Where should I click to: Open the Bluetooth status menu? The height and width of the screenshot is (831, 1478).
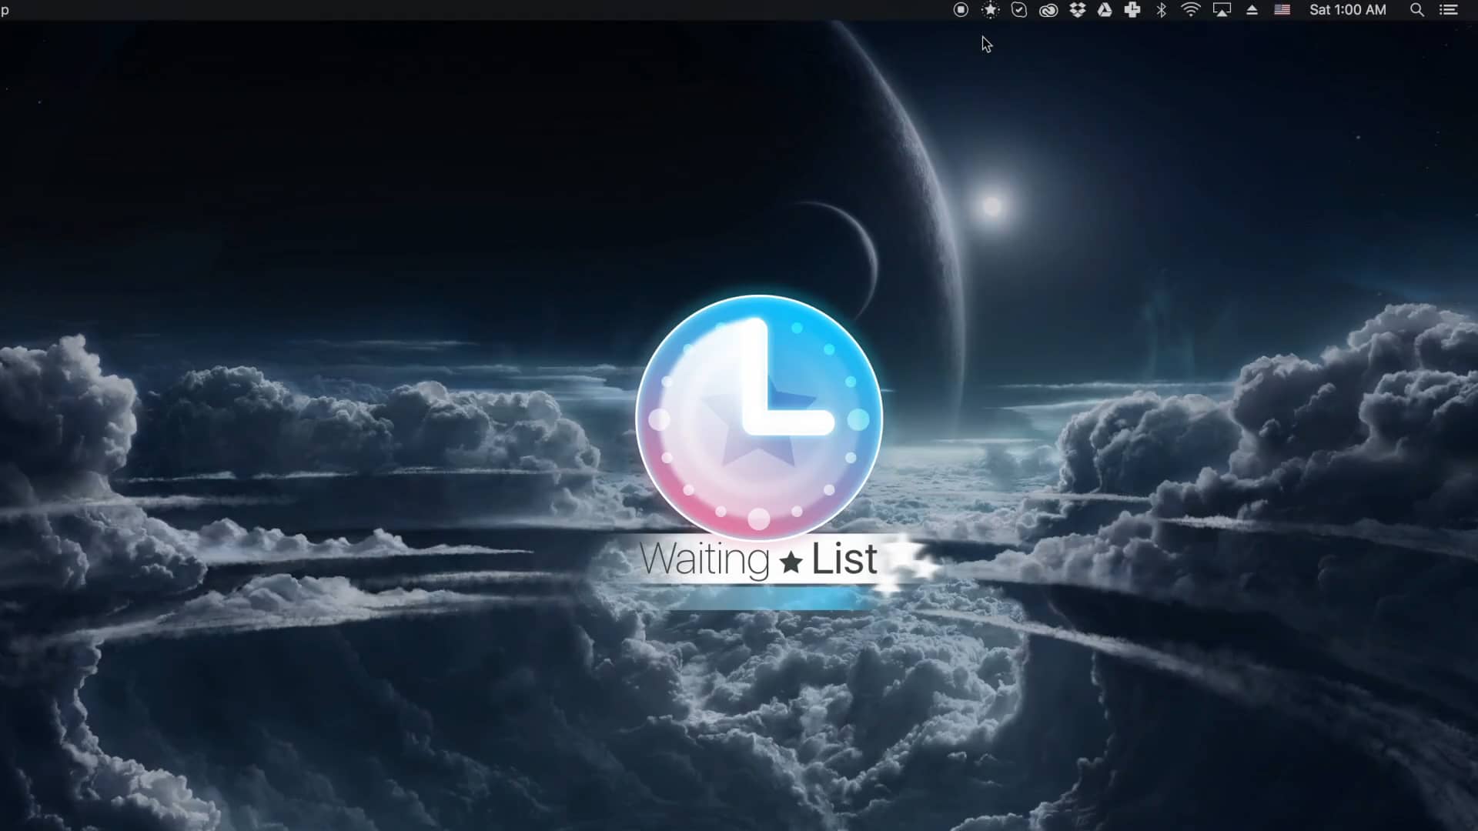coord(1162,10)
